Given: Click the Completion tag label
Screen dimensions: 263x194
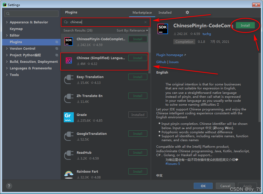Looking at the screenshot, I should [184, 42].
